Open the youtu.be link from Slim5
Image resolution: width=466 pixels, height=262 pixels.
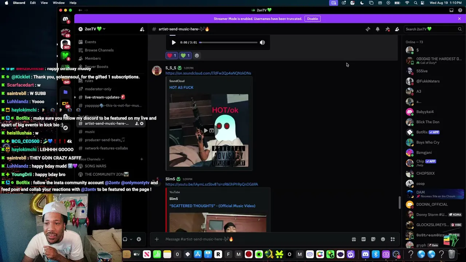click(x=212, y=184)
